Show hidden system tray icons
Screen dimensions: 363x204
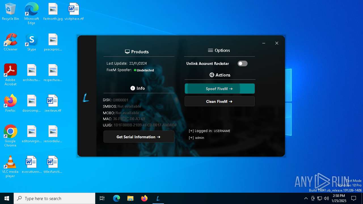(x=306, y=198)
